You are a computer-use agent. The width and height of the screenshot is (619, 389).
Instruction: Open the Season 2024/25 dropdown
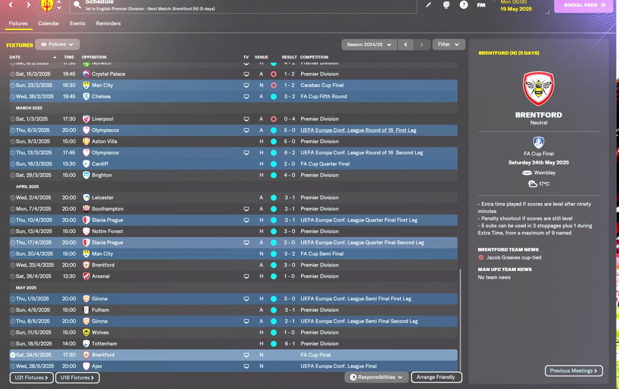tap(369, 45)
